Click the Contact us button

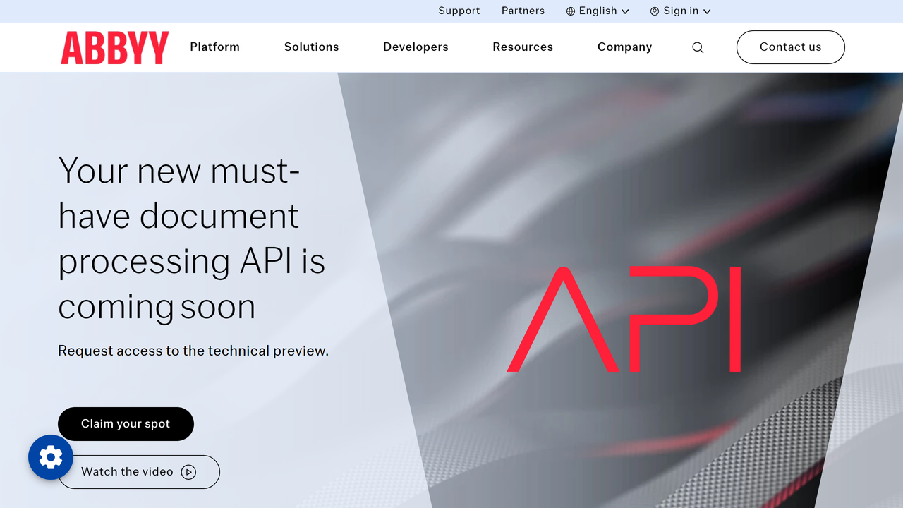pyautogui.click(x=790, y=47)
